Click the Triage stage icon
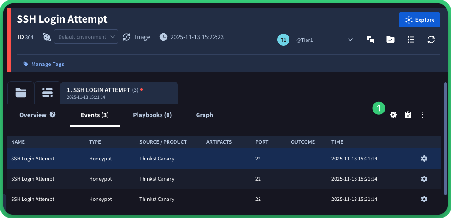The height and width of the screenshot is (218, 451). 127,37
